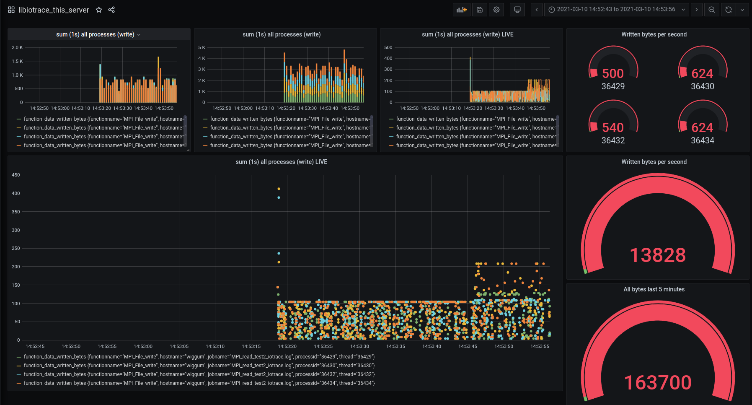Open the libiotrace_this_server dashboard title

(x=54, y=10)
